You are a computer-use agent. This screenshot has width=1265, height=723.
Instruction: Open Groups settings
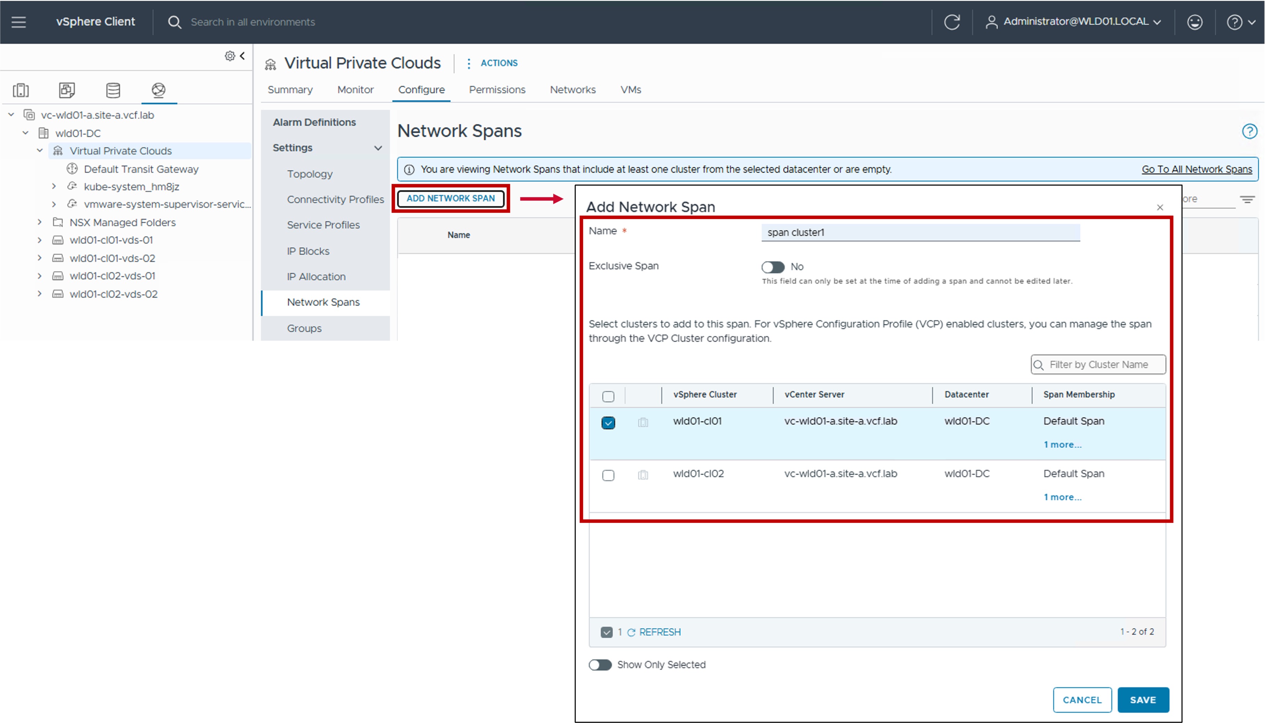click(304, 328)
